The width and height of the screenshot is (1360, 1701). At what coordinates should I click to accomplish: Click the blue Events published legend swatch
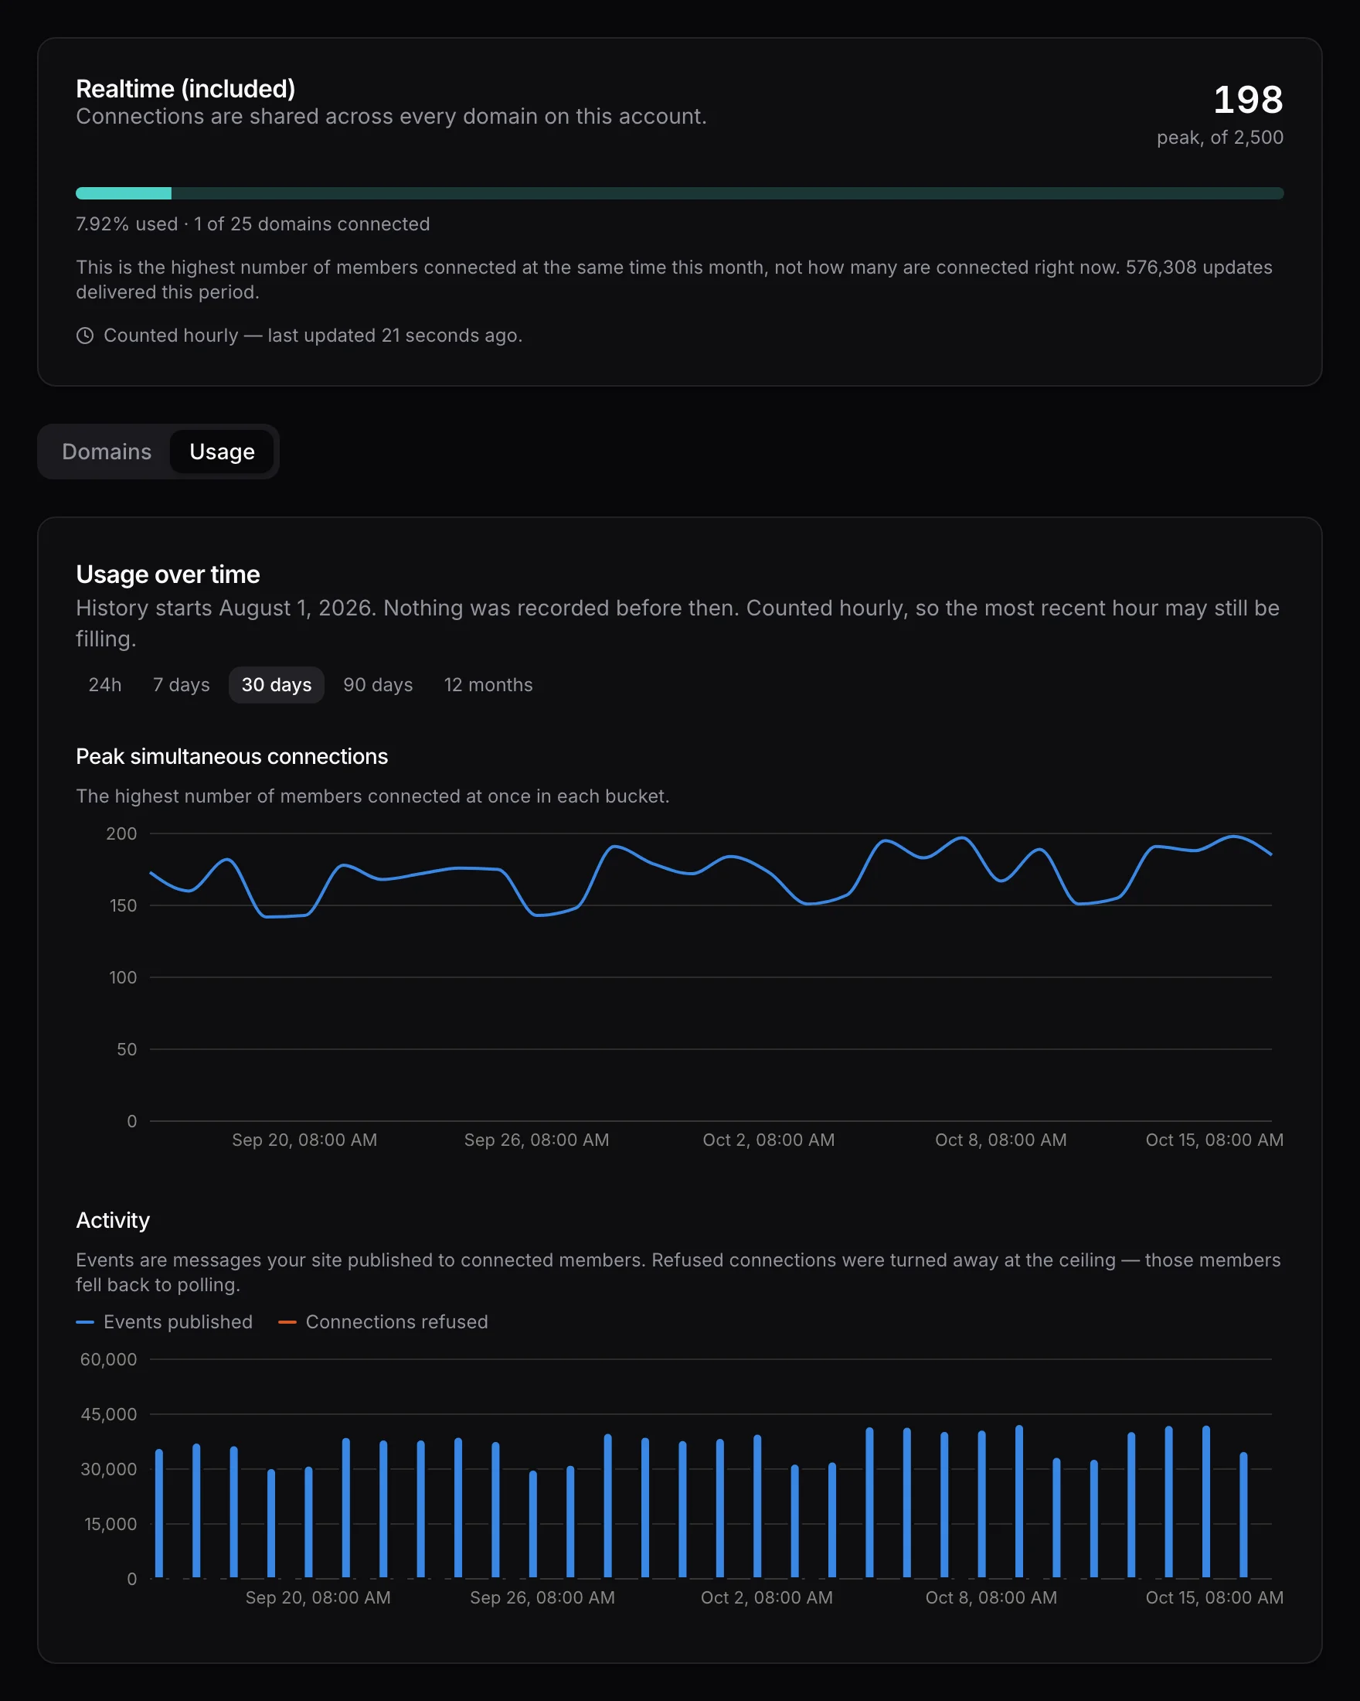[x=85, y=1321]
